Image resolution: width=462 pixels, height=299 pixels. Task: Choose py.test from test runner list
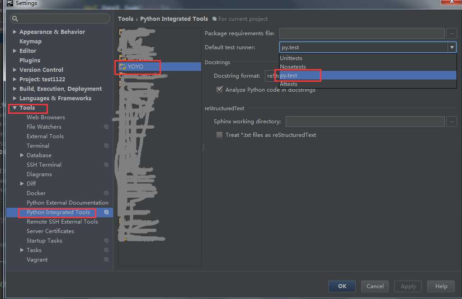coord(368,75)
